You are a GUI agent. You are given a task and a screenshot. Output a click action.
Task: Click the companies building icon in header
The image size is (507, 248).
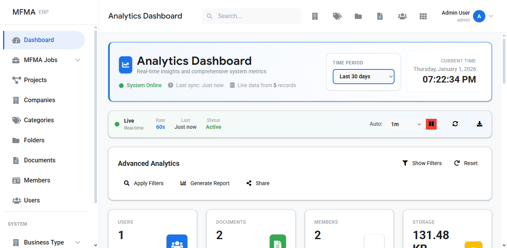click(315, 16)
